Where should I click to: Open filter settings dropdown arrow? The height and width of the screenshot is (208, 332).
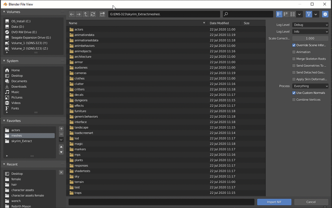pyautogui.click(x=316, y=14)
